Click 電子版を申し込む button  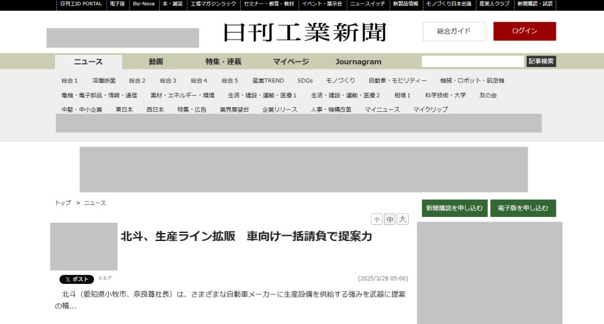(523, 208)
